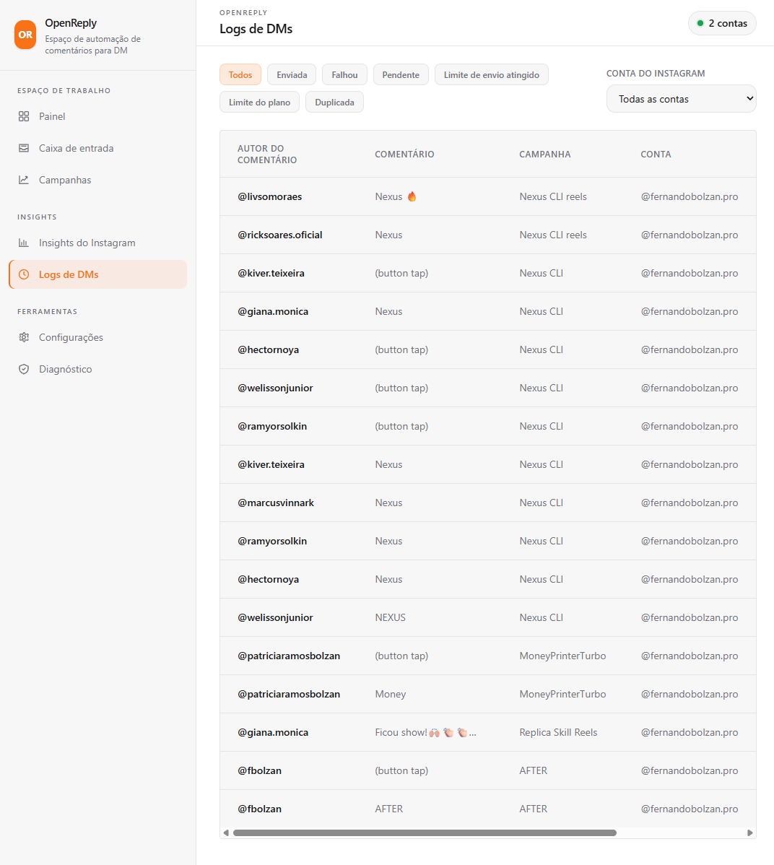This screenshot has width=774, height=865.
Task: Filter logs by Pendente
Action: click(401, 74)
